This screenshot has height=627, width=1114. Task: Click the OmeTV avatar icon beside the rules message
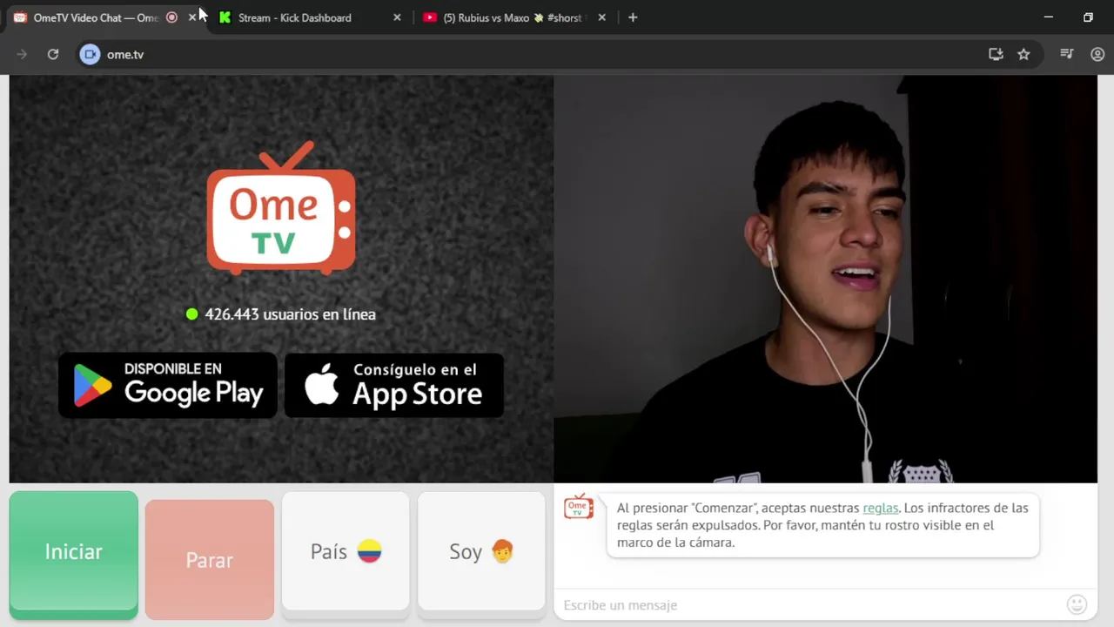click(x=579, y=506)
